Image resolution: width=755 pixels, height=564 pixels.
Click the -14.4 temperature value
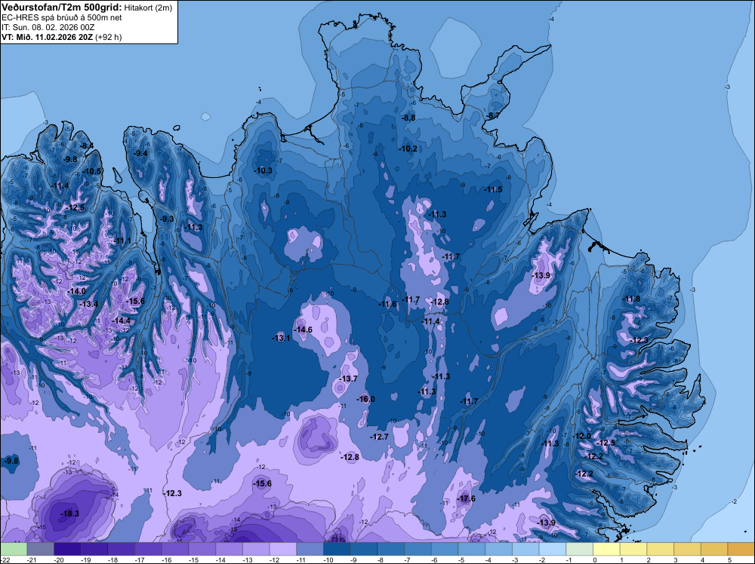click(x=122, y=320)
